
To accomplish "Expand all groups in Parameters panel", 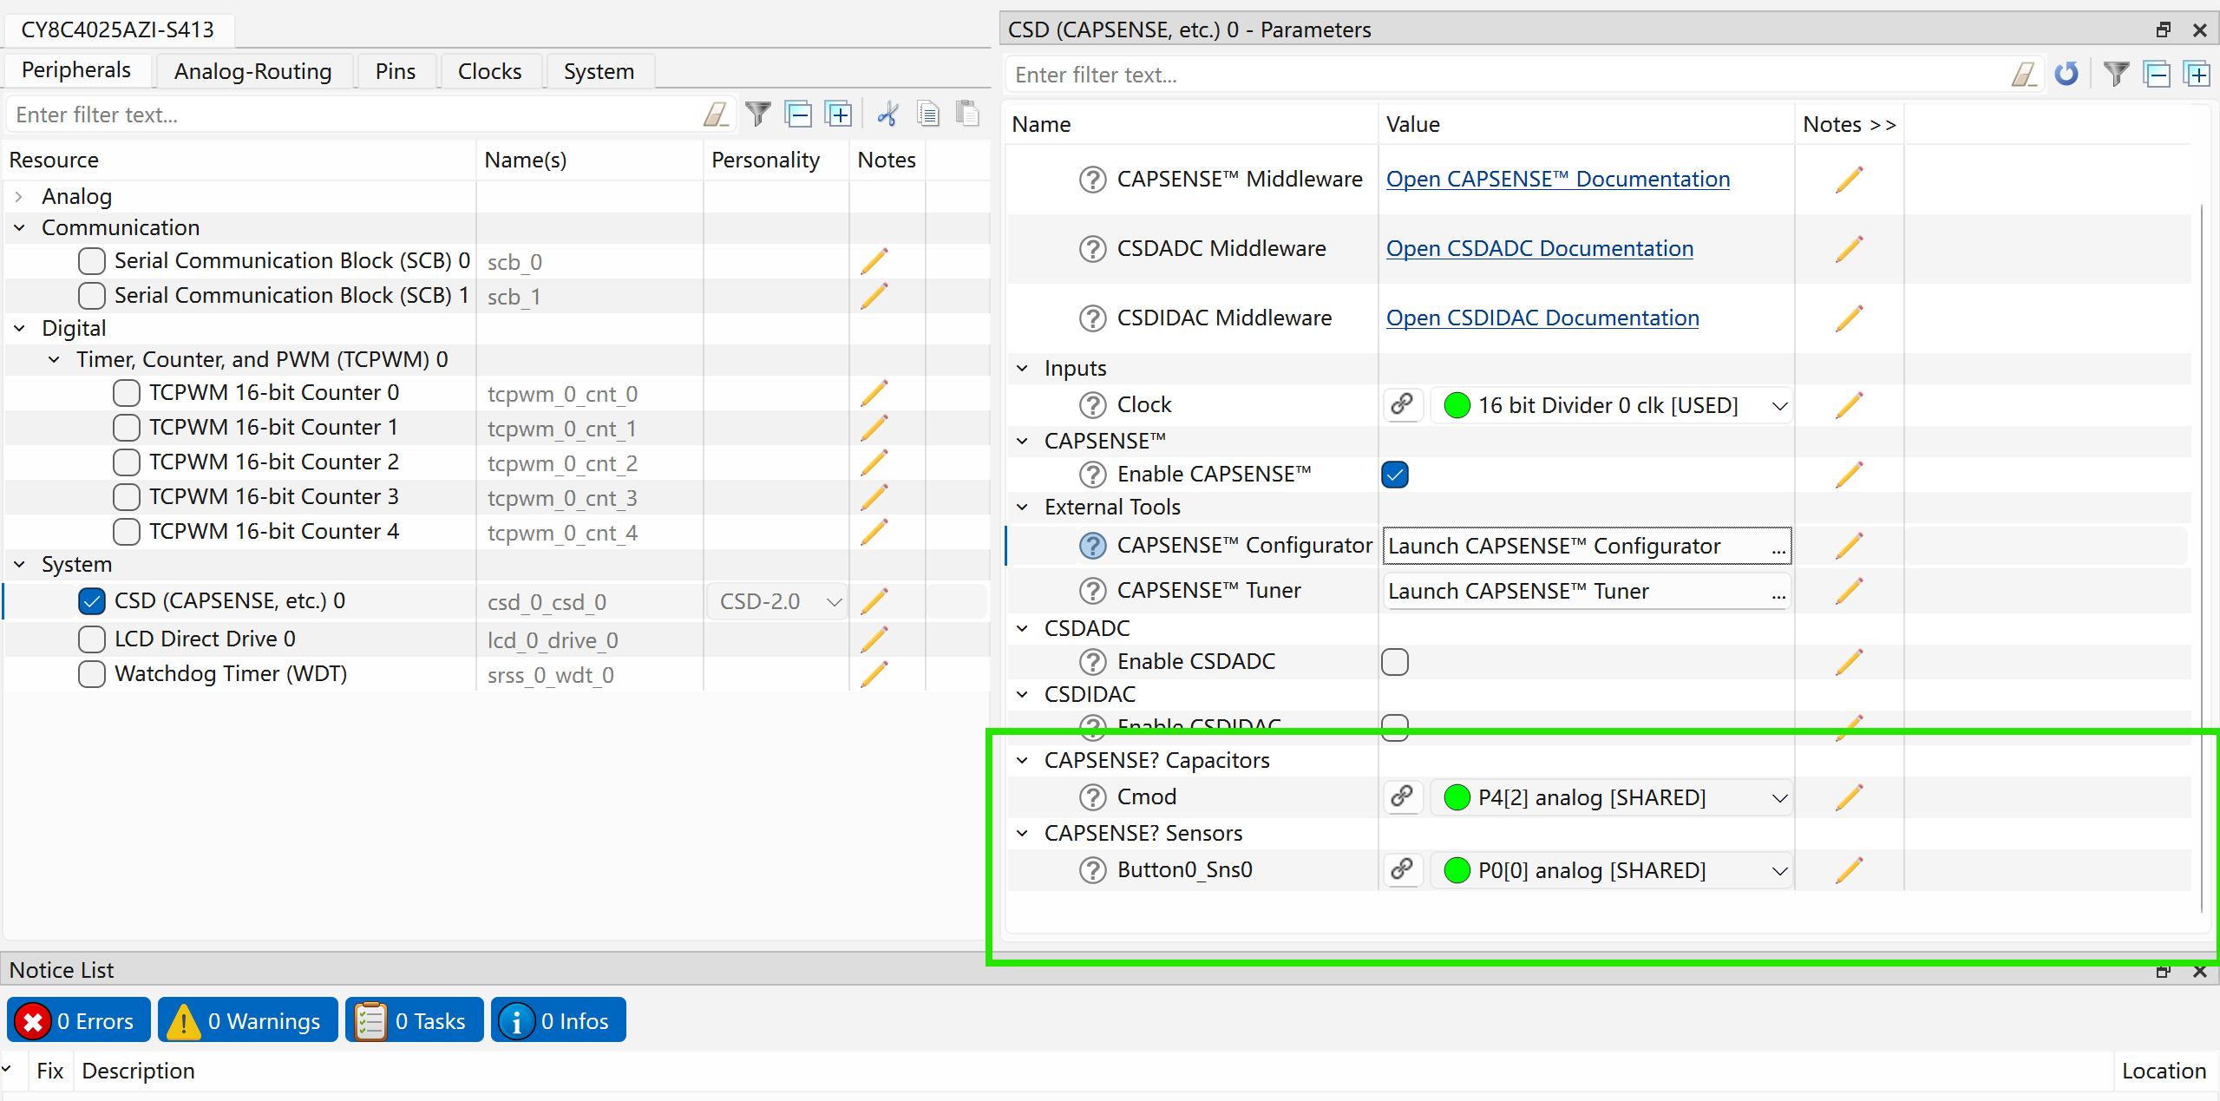I will [2197, 75].
